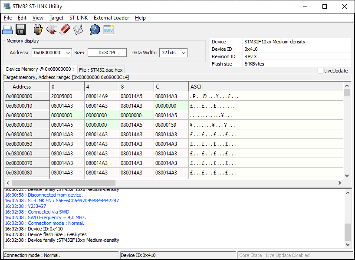Select the 080014A5 cell in row 0x08000000
The image size is (355, 260).
137,96
